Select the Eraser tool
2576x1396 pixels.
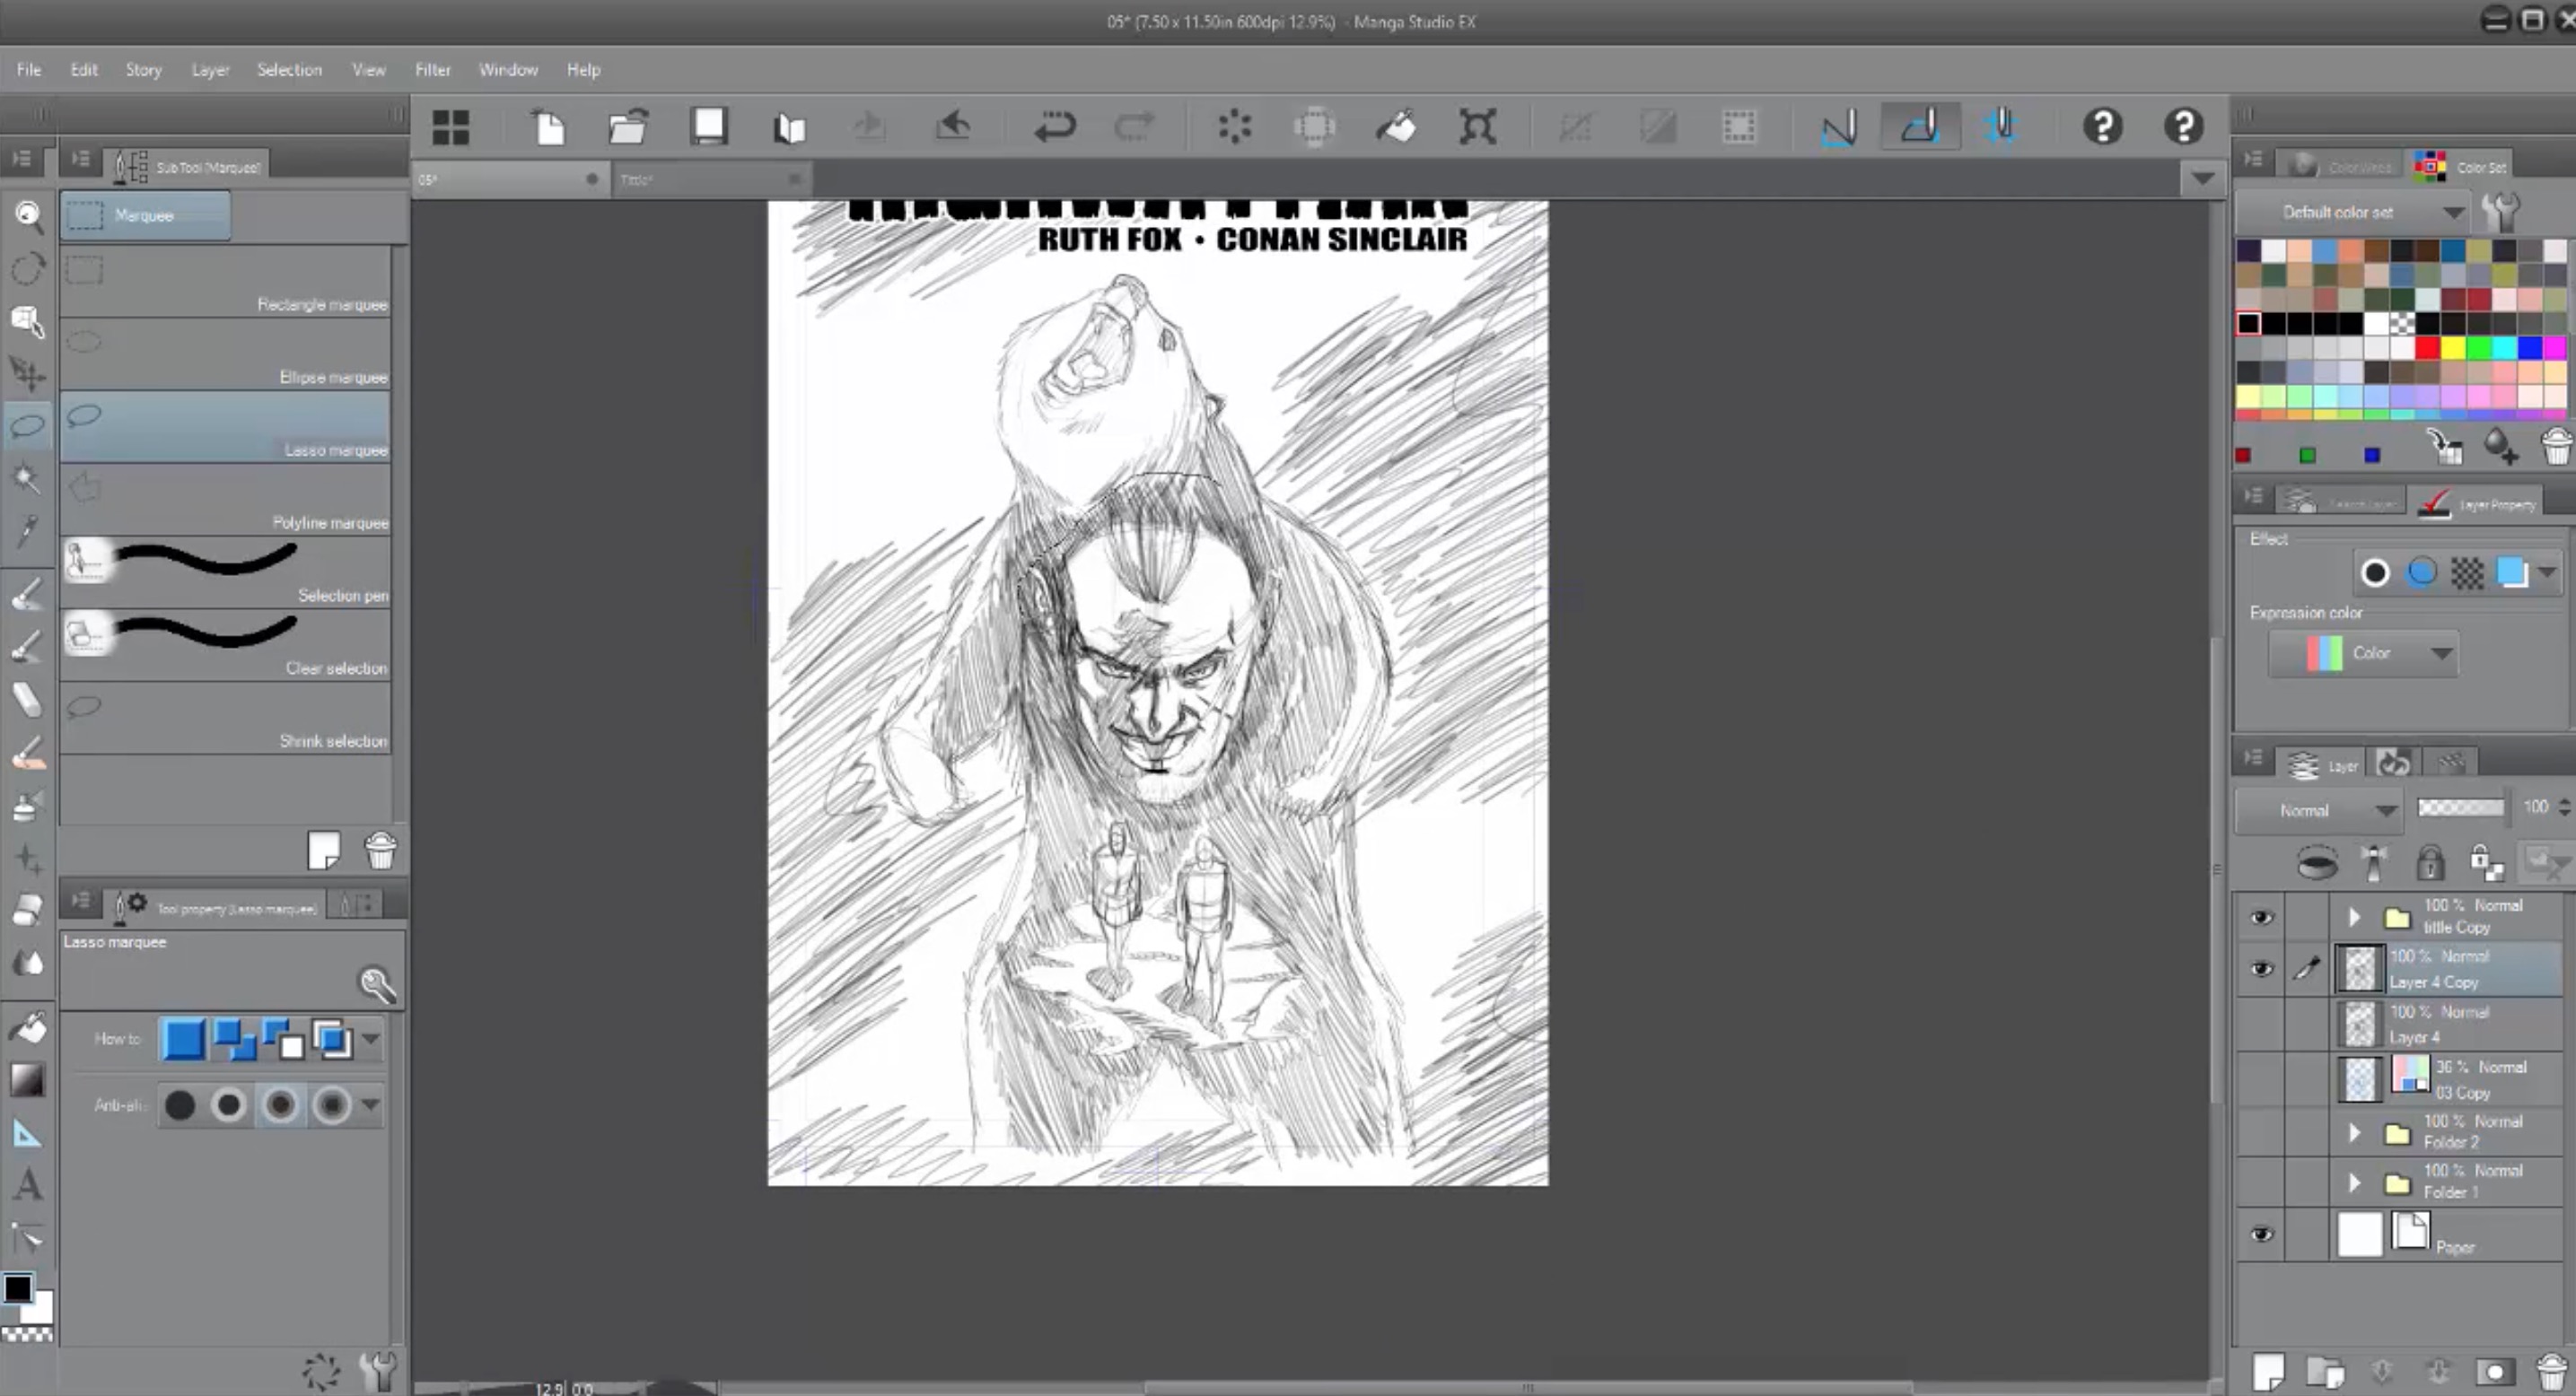click(28, 700)
